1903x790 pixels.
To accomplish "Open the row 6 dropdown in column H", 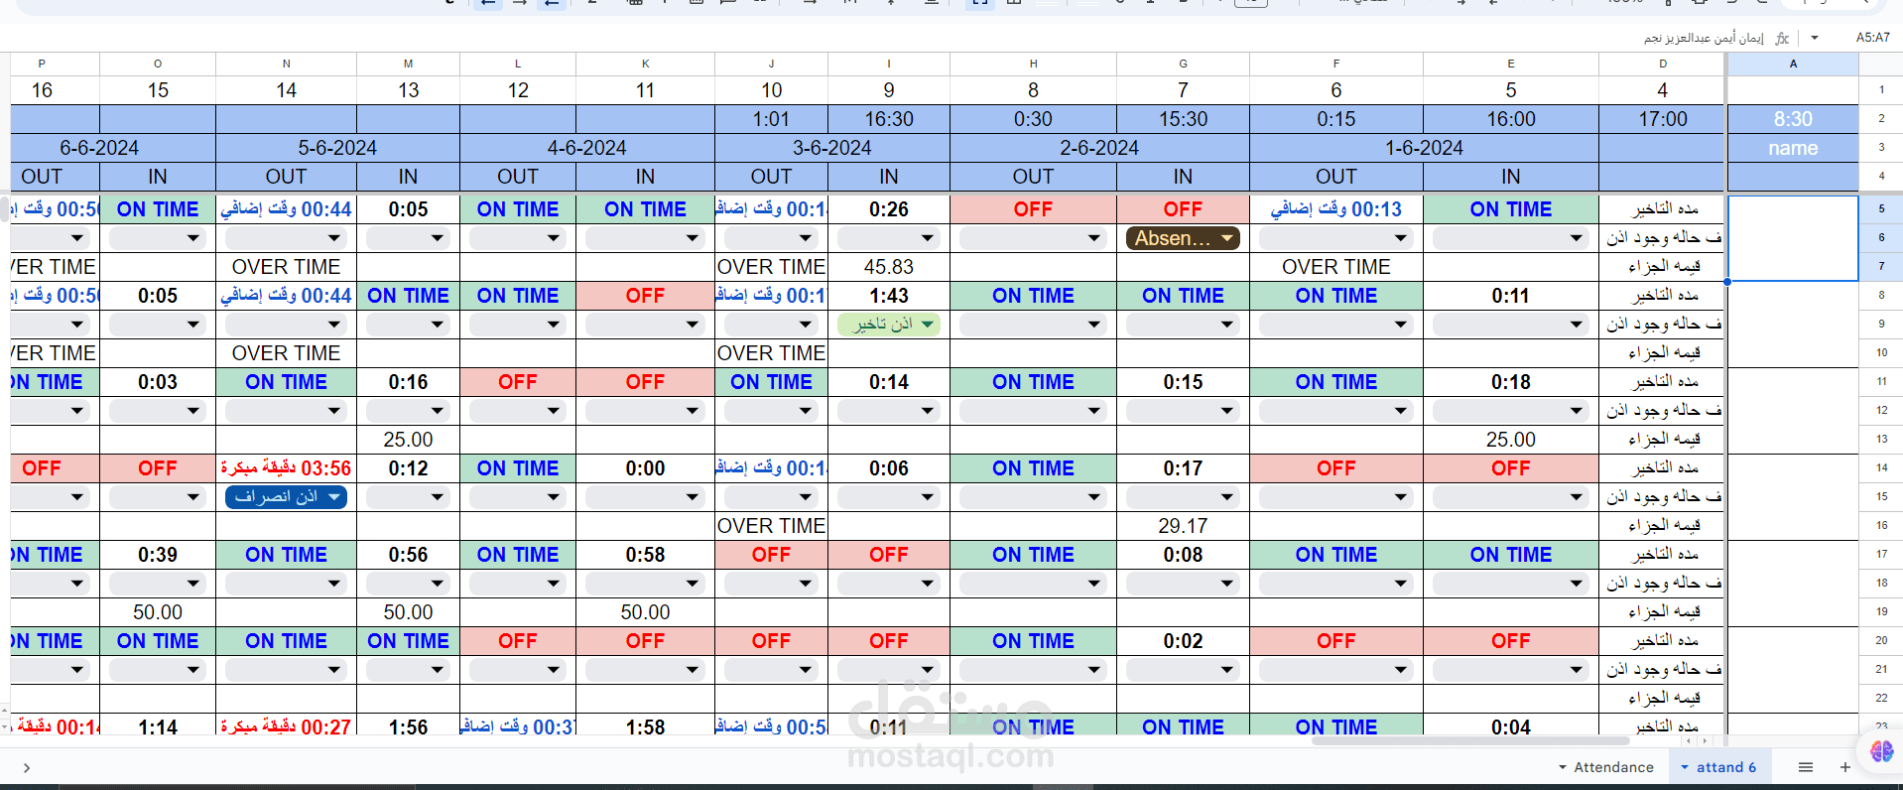I will click(1033, 238).
